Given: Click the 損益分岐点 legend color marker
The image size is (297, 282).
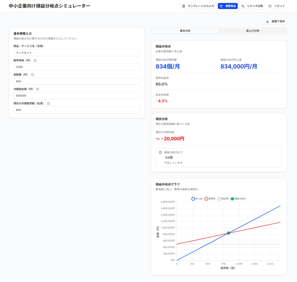Looking at the screenshot, I should pos(232,199).
